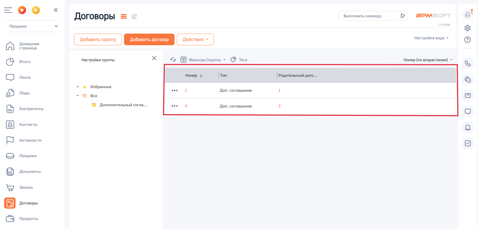Click the Выполнить команду input field

click(368, 16)
